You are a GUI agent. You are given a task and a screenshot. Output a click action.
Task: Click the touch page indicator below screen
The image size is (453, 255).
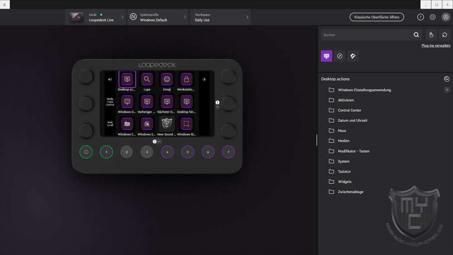(154, 141)
